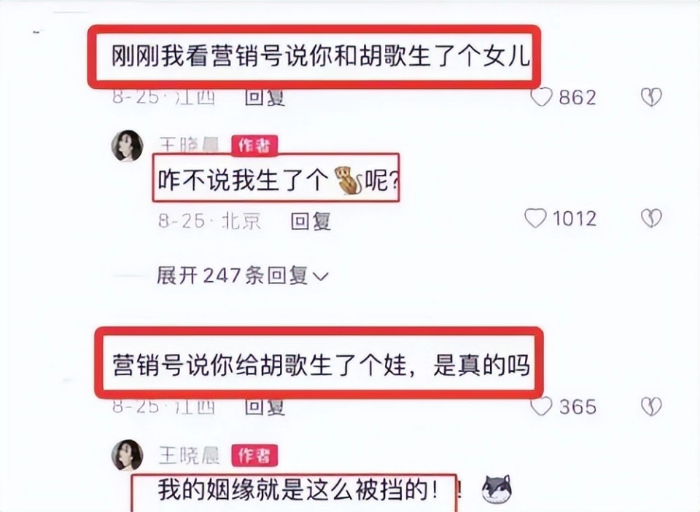Like the comment with 862 likes

coord(542,97)
